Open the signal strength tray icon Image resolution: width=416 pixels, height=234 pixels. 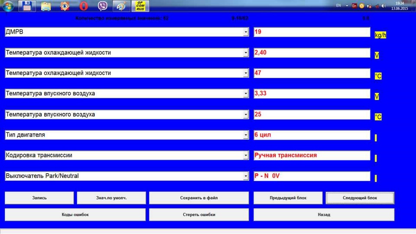click(x=377, y=6)
